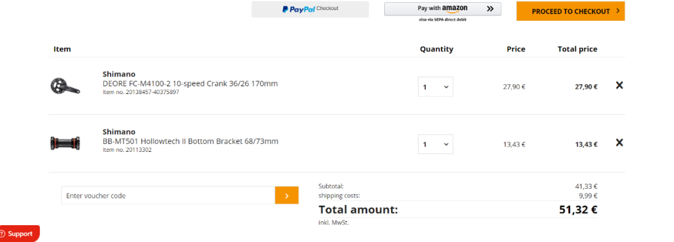Click the PayPal logo checkout button

(310, 9)
